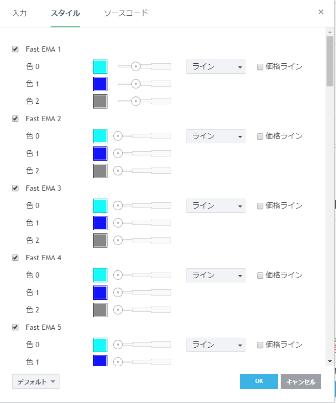This screenshot has height=403, width=336.
Task: Open blue color 1 swatch for Fast EMA 3
Action: [100, 223]
